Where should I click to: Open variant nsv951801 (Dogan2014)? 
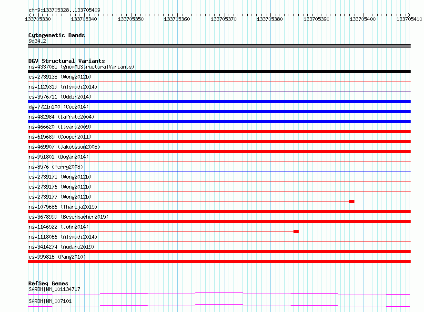click(x=59, y=157)
